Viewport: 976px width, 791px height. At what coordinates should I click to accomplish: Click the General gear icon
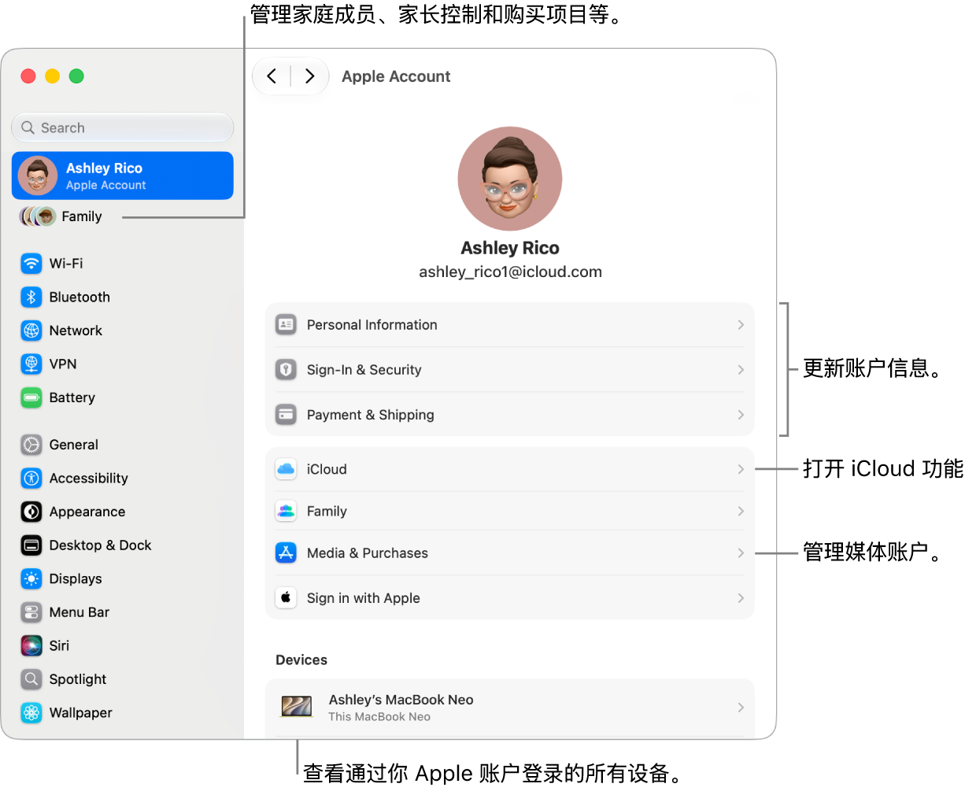pos(31,445)
